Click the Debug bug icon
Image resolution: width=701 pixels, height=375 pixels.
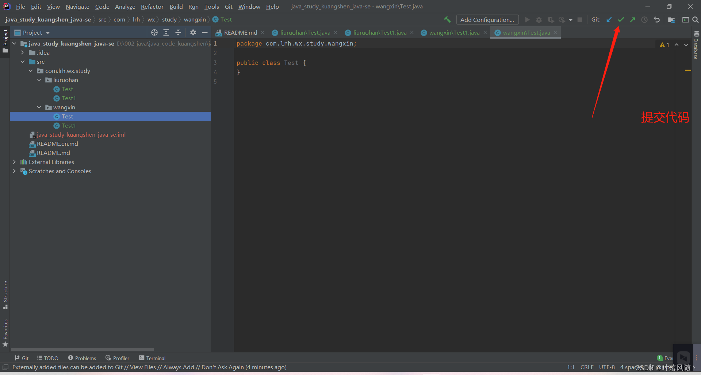coord(539,20)
